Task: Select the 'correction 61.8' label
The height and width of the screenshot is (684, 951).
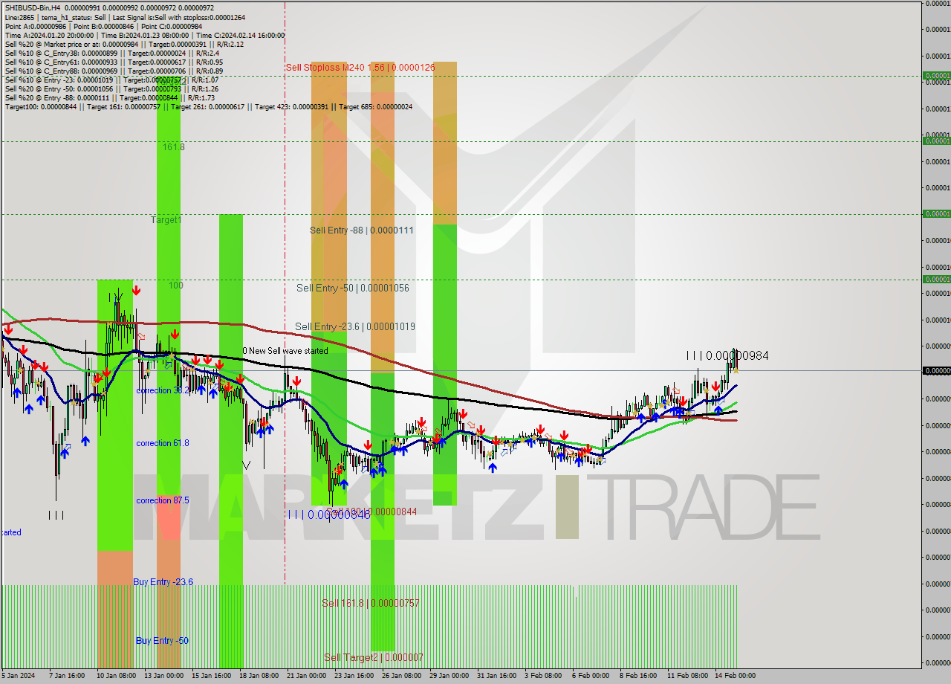Action: coord(163,443)
